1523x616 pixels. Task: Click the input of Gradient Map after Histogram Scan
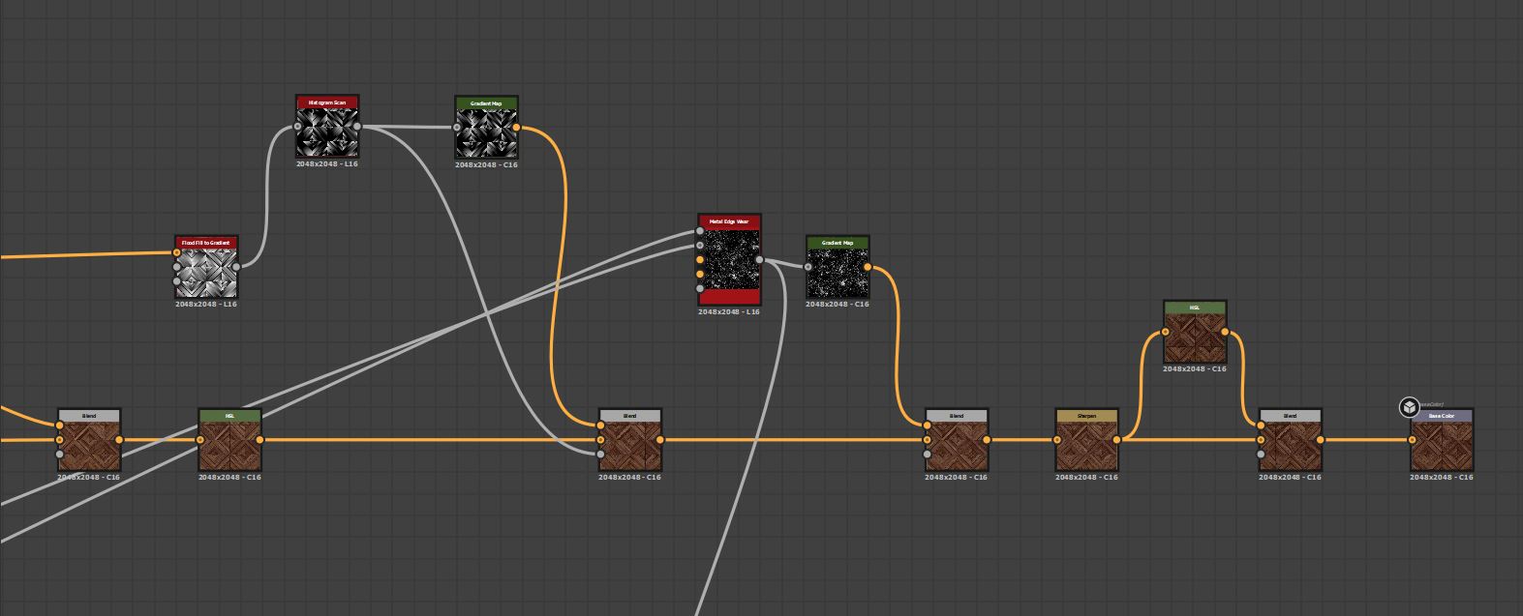(x=458, y=128)
